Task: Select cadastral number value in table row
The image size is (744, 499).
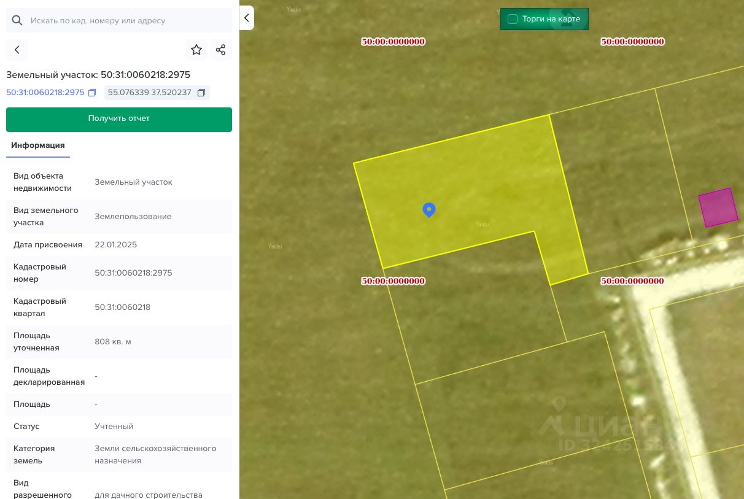Action: (133, 273)
